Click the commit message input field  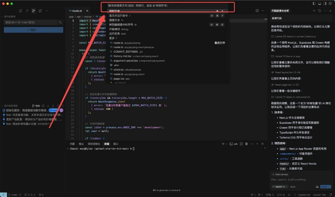pyautogui.click(x=30, y=23)
